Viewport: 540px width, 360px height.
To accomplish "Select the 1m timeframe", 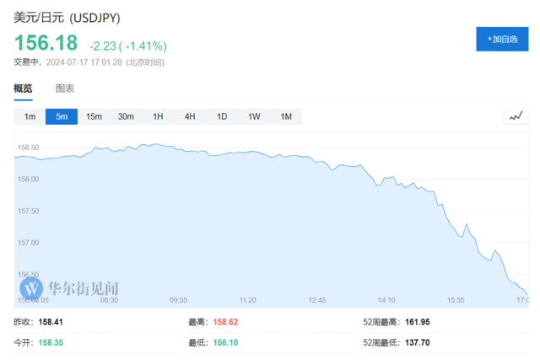I will click(30, 116).
